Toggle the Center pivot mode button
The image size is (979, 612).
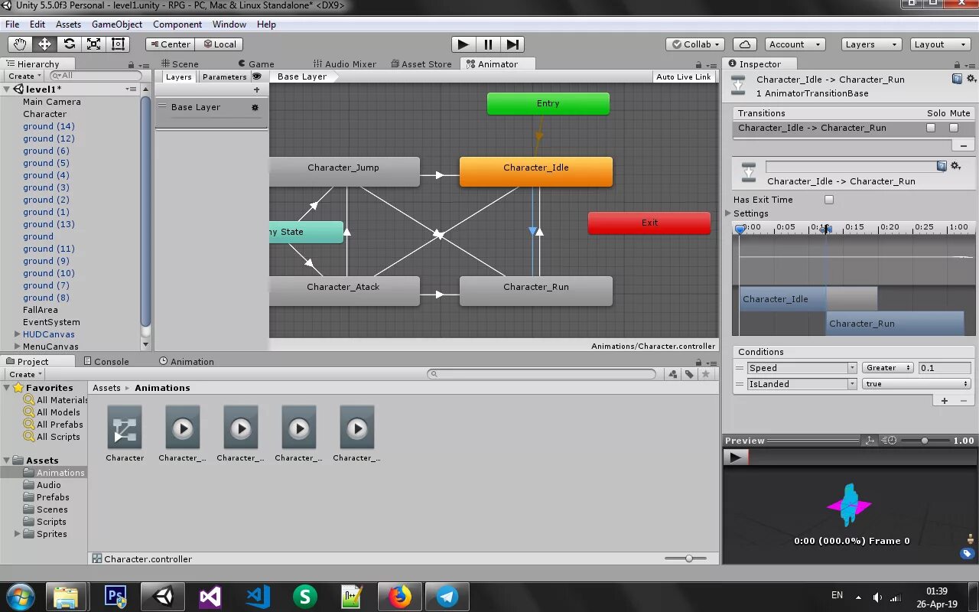171,44
